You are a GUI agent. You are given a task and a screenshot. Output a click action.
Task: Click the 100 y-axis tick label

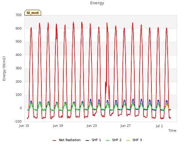point(19,95)
